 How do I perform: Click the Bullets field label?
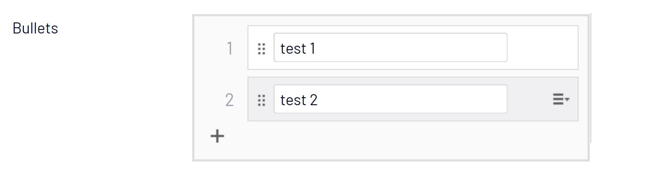tap(35, 29)
